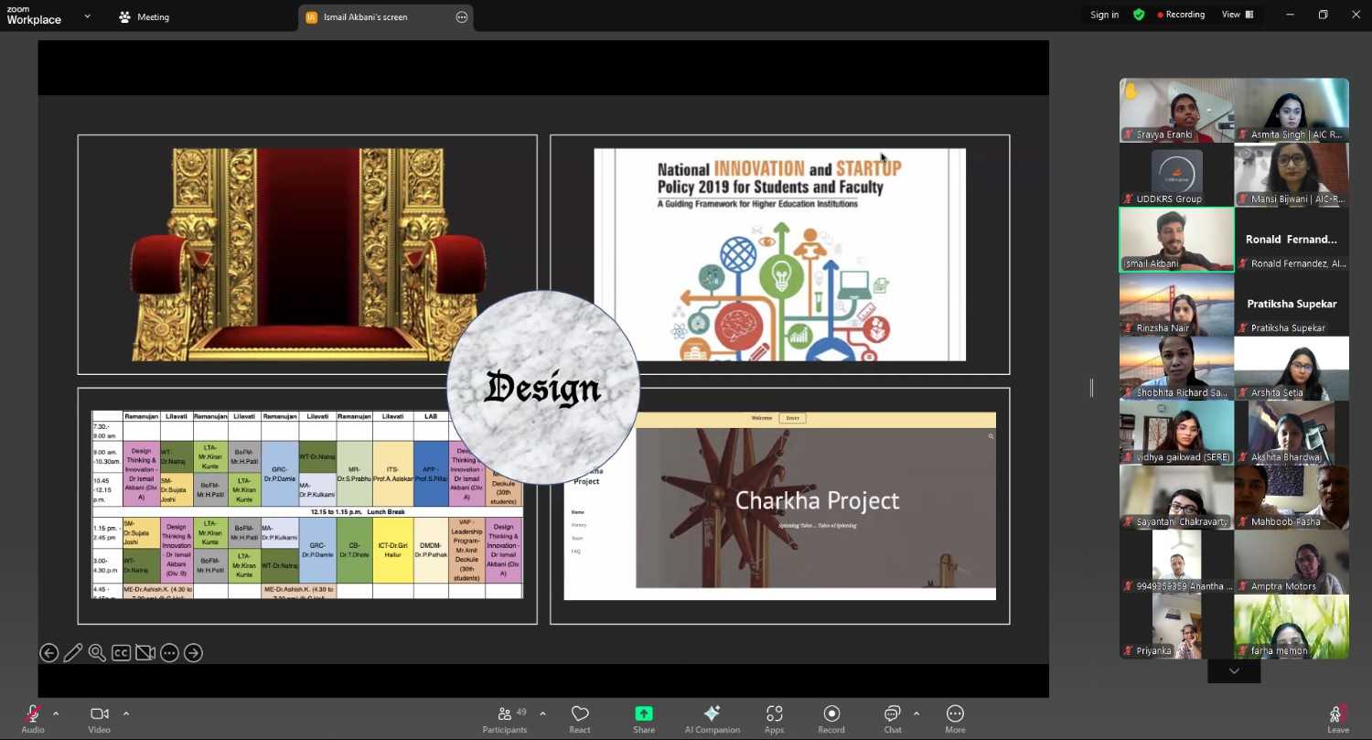Select the Ismail Akbani's screen tab
The width and height of the screenshot is (1372, 740).
pos(366,17)
